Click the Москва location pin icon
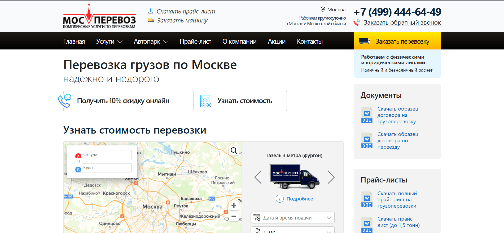504x233 pixels. [323, 10]
